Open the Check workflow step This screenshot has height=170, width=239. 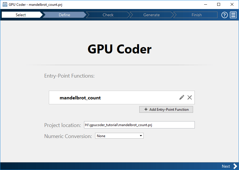tap(108, 15)
